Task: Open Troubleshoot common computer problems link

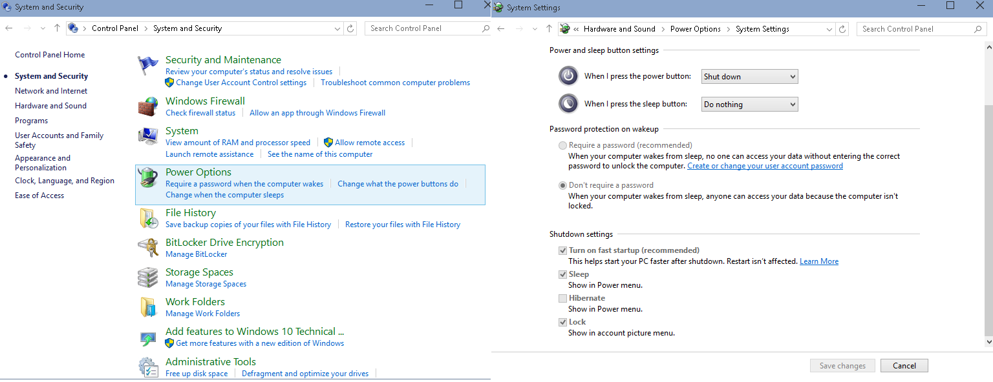Action: 396,83
